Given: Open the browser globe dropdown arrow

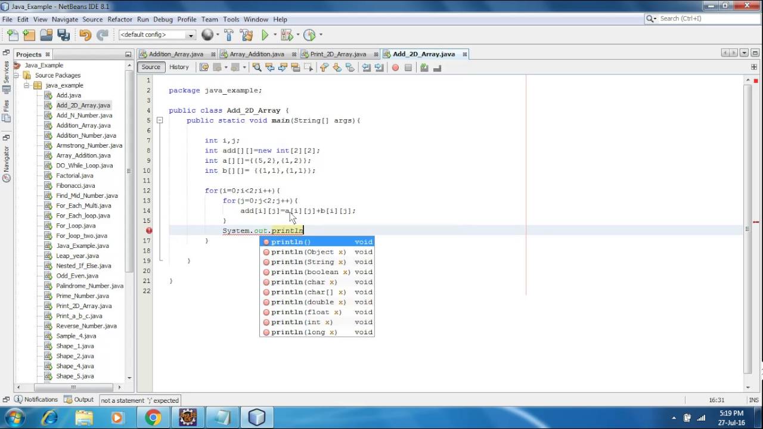Looking at the screenshot, I should pos(218,35).
